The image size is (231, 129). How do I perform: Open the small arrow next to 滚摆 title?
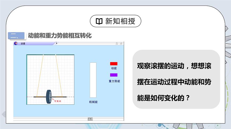pos(57,43)
